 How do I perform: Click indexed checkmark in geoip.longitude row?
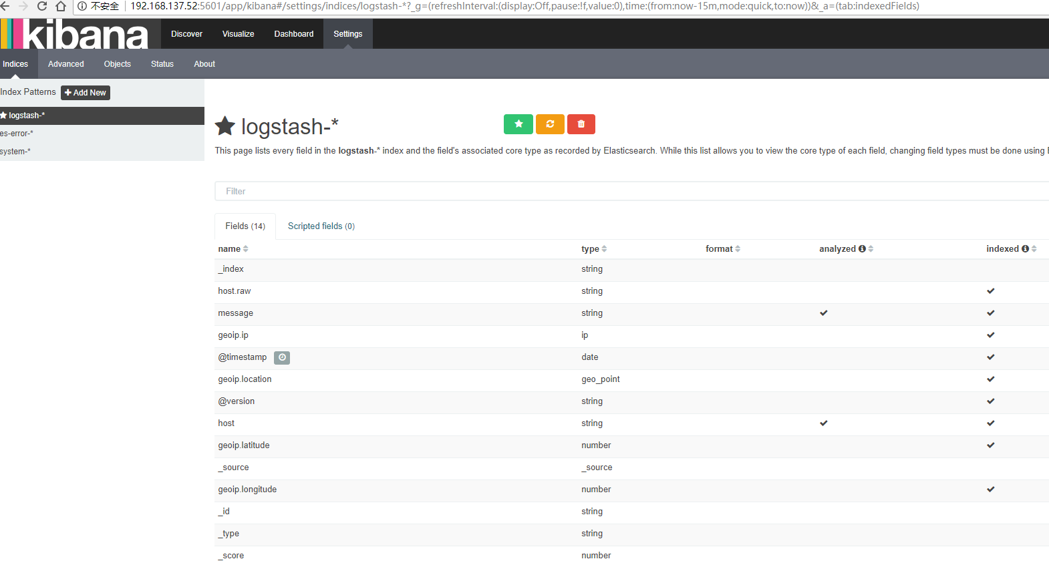(991, 490)
